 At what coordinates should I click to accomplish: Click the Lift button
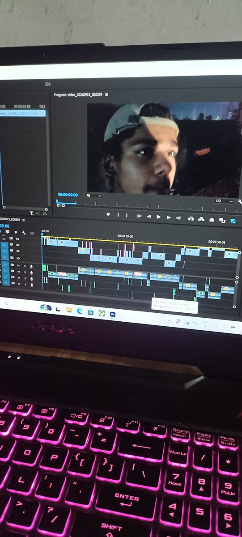191,219
